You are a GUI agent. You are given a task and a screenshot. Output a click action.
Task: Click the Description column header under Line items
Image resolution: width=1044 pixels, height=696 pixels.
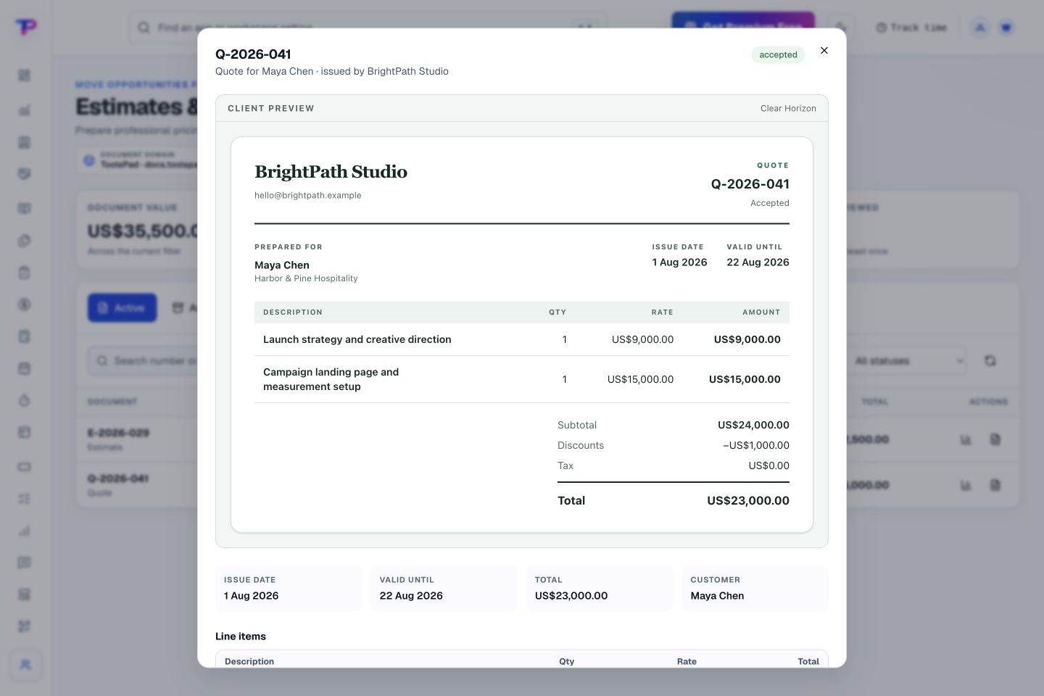tap(249, 661)
